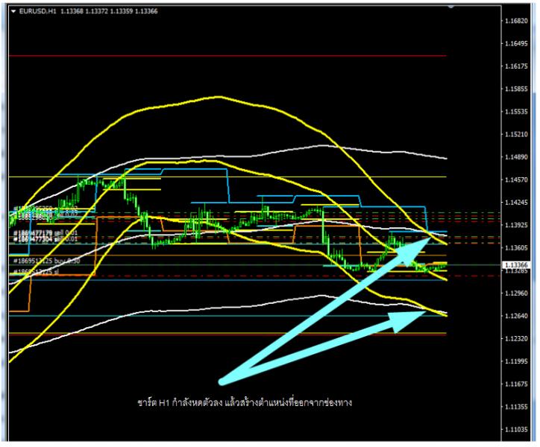Select the Thai H1 chart annotation text
This screenshot has height=447, width=540.
pyautogui.click(x=245, y=402)
